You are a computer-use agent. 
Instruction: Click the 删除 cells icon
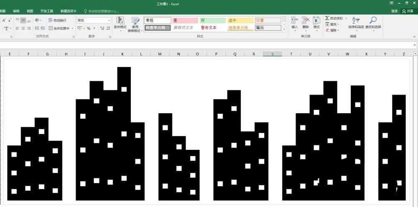point(306,20)
